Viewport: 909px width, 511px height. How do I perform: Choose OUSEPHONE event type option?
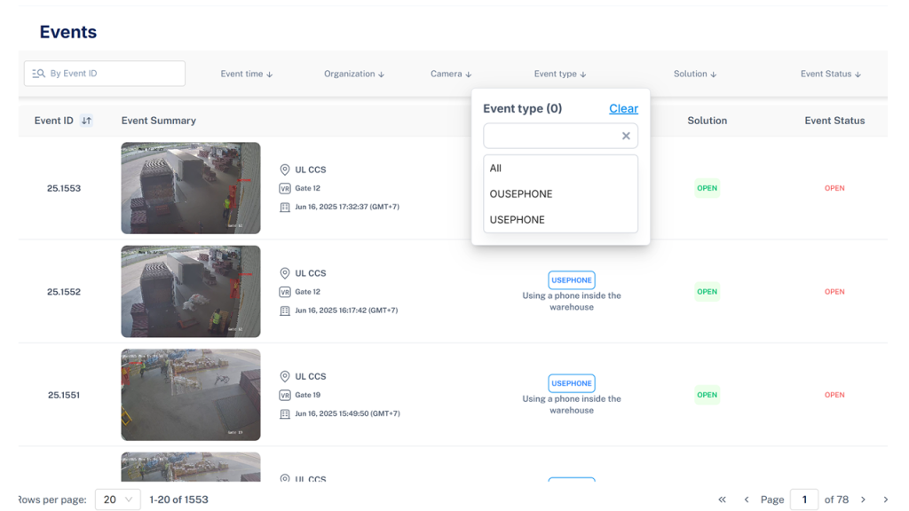[521, 193]
